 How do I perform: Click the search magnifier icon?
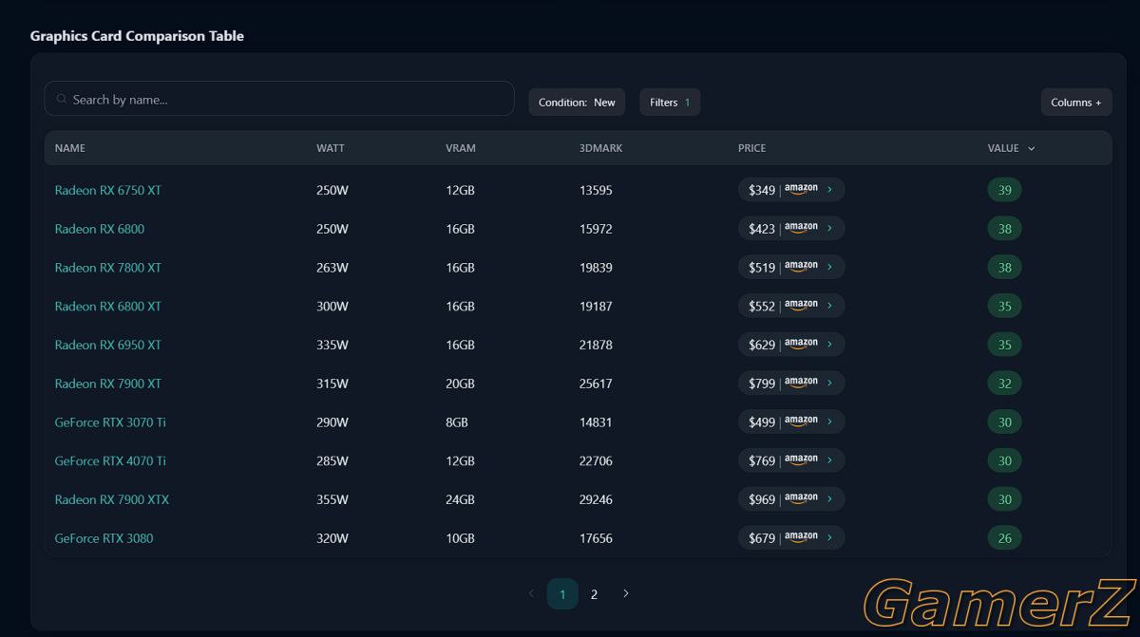62,99
